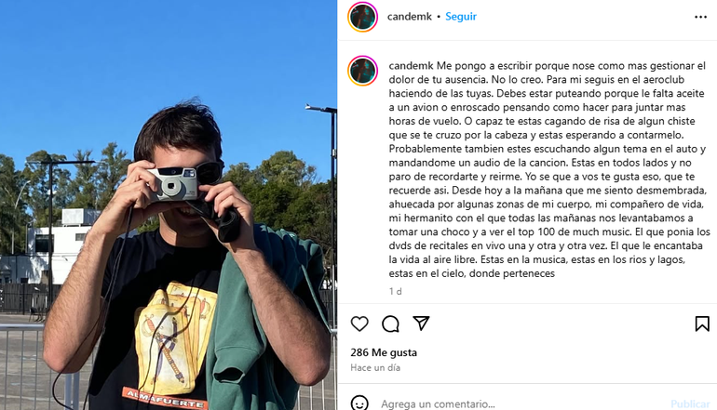This screenshot has height=410, width=717.
Task: Like the post with the heart icon
Action: coord(359,324)
